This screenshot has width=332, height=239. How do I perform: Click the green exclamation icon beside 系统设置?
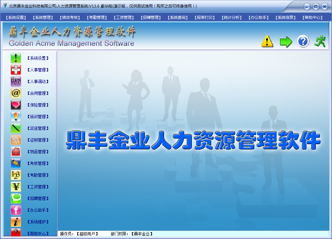pyautogui.click(x=16, y=58)
